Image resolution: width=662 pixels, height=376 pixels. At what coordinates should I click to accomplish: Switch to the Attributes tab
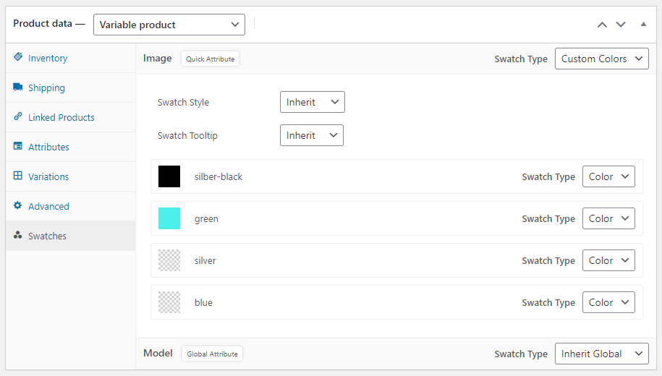tap(48, 147)
